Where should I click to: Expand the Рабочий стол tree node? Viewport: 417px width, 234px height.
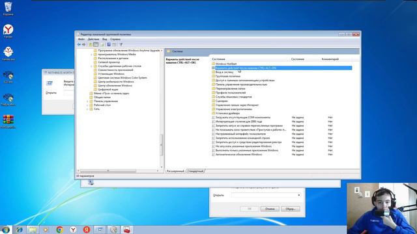[x=87, y=105]
